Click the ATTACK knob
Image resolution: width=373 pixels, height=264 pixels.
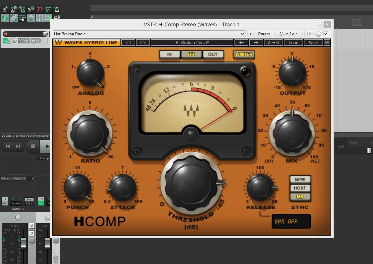[123, 188]
